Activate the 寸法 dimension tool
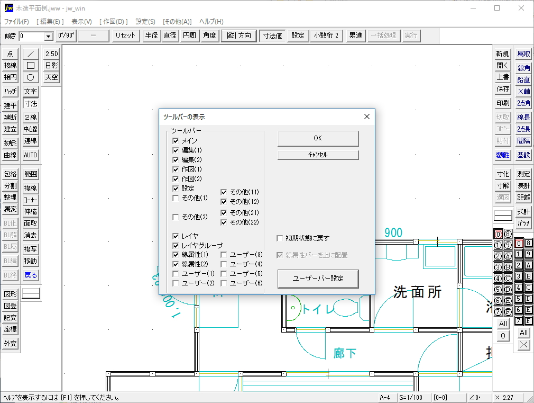534x403 pixels. coord(31,103)
